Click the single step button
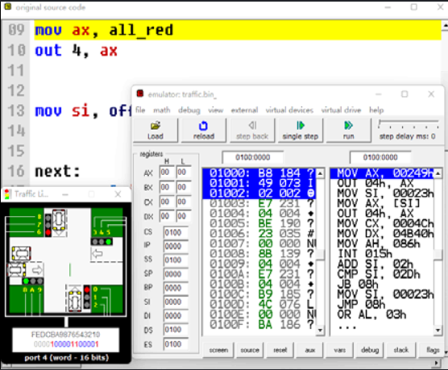The width and height of the screenshot is (448, 370). click(x=301, y=131)
